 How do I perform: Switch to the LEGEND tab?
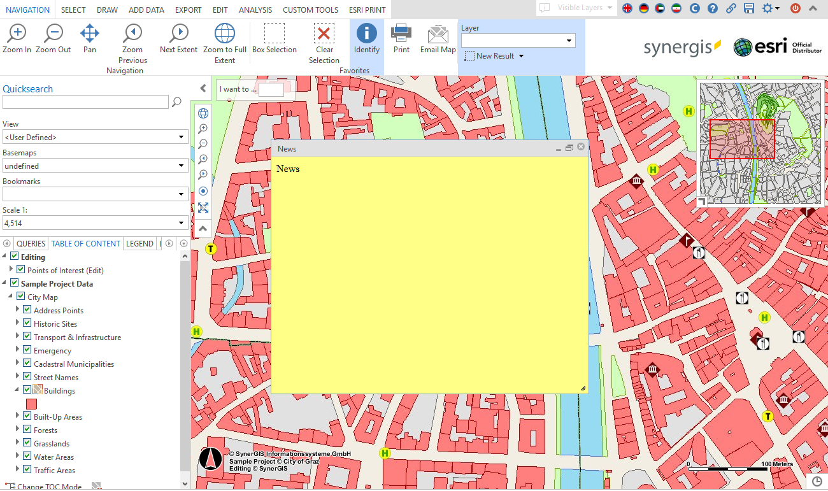pos(139,243)
